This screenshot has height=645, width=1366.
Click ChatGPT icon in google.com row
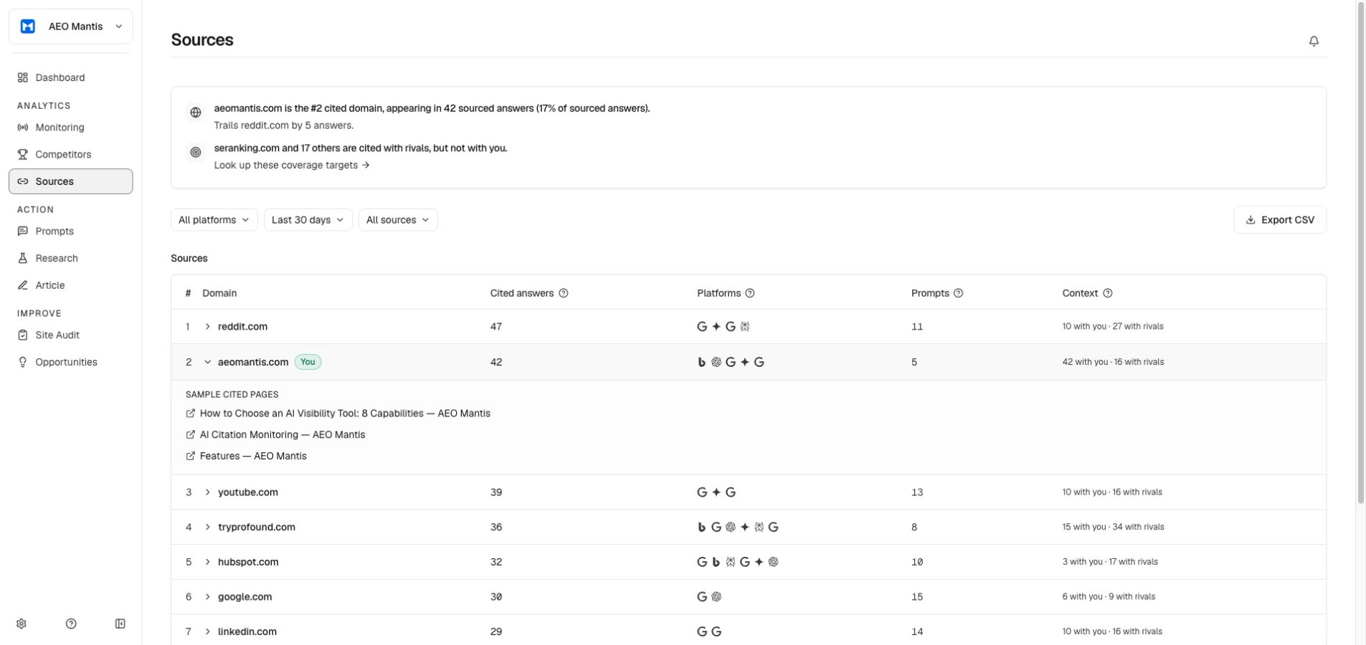point(716,596)
